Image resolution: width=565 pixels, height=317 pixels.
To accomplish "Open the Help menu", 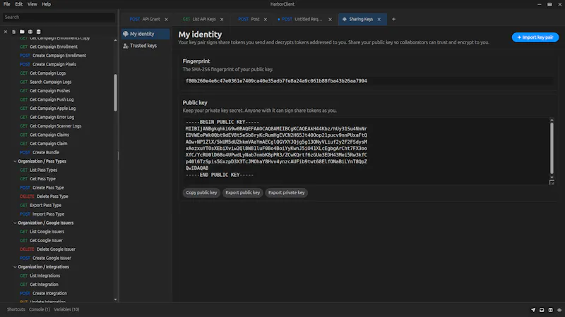I will 46,4.
